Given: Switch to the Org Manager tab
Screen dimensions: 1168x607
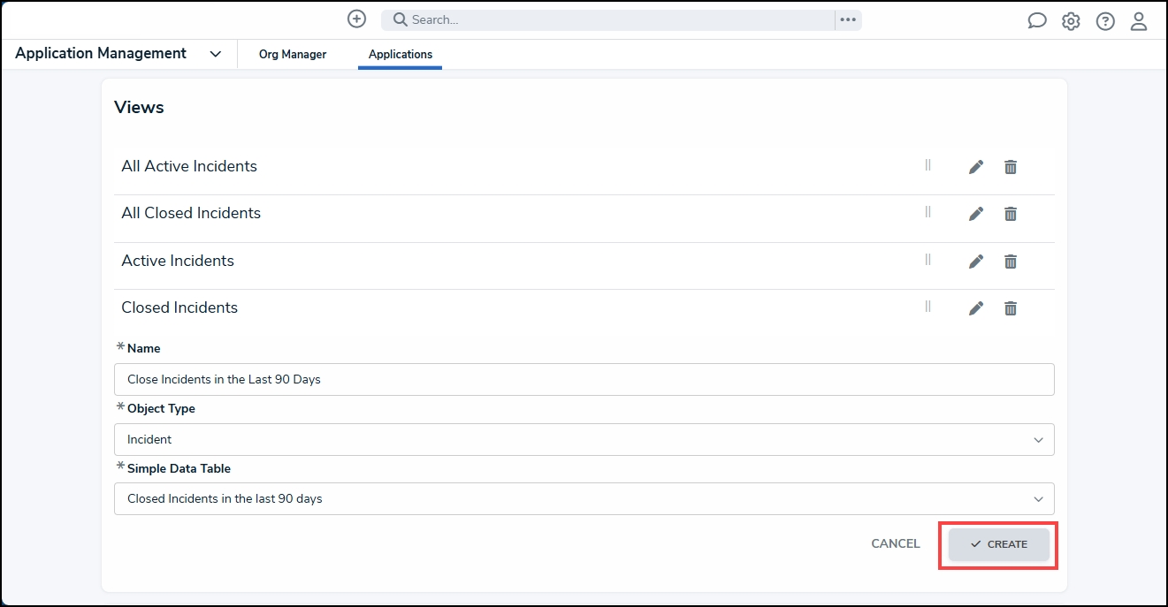Looking at the screenshot, I should [293, 54].
